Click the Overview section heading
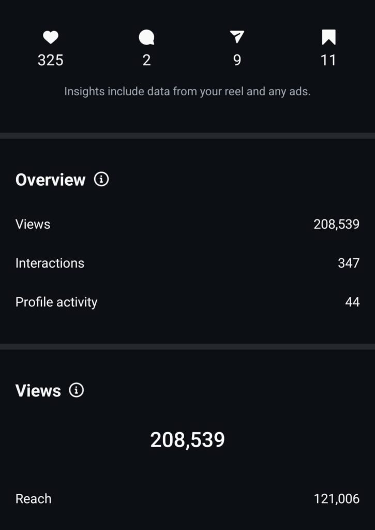The image size is (375, 530). tap(50, 180)
